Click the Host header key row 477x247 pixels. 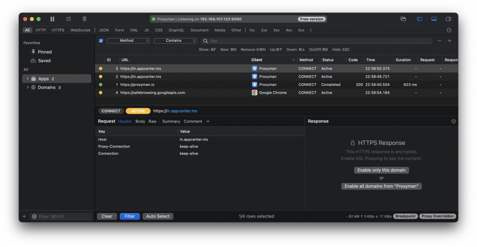(200, 139)
